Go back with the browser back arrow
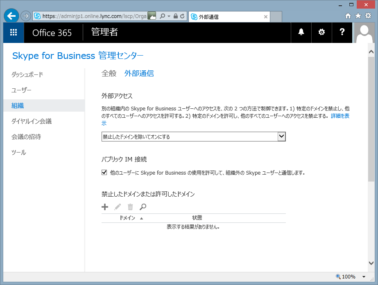 pos(11,16)
